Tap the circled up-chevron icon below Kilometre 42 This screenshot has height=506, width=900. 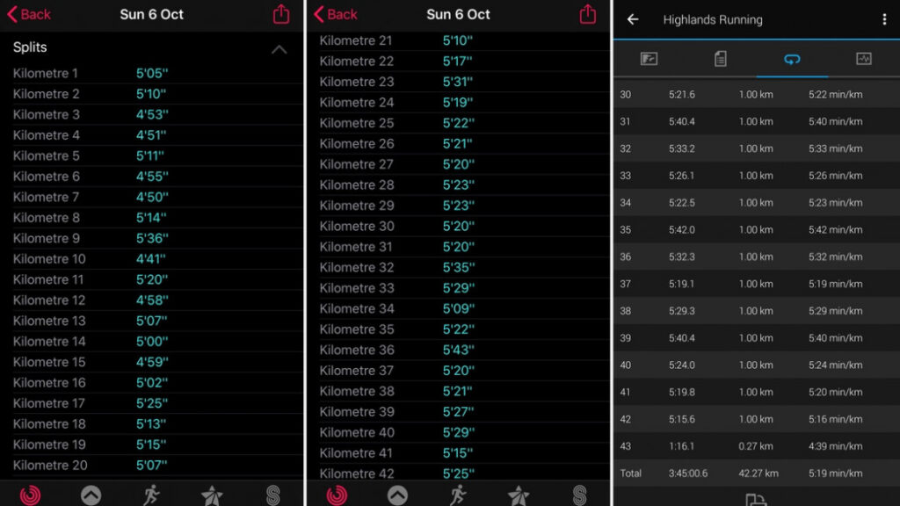[x=397, y=495]
